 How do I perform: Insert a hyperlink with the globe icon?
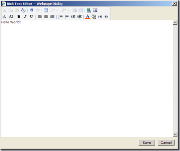tap(89, 10)
